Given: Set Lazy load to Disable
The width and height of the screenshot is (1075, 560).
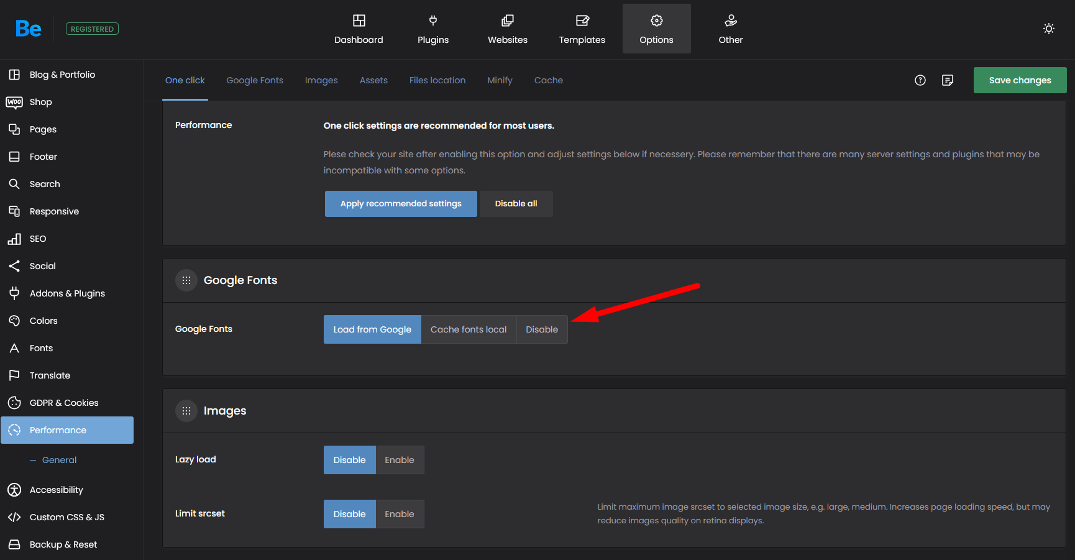Looking at the screenshot, I should pyautogui.click(x=350, y=460).
